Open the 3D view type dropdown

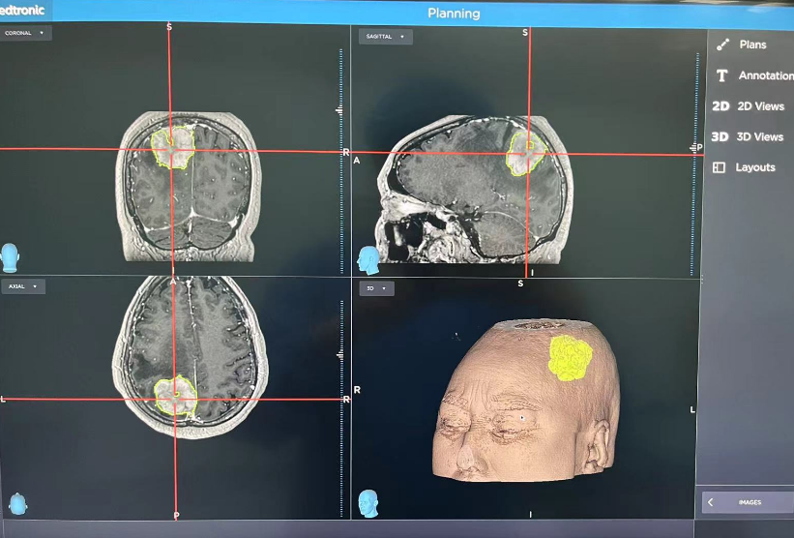click(375, 288)
